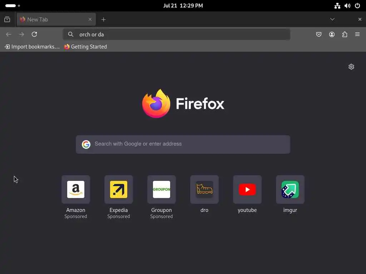The width and height of the screenshot is (366, 274).
Task: Open the Groupon sponsored shortcut tile
Action: (x=162, y=189)
